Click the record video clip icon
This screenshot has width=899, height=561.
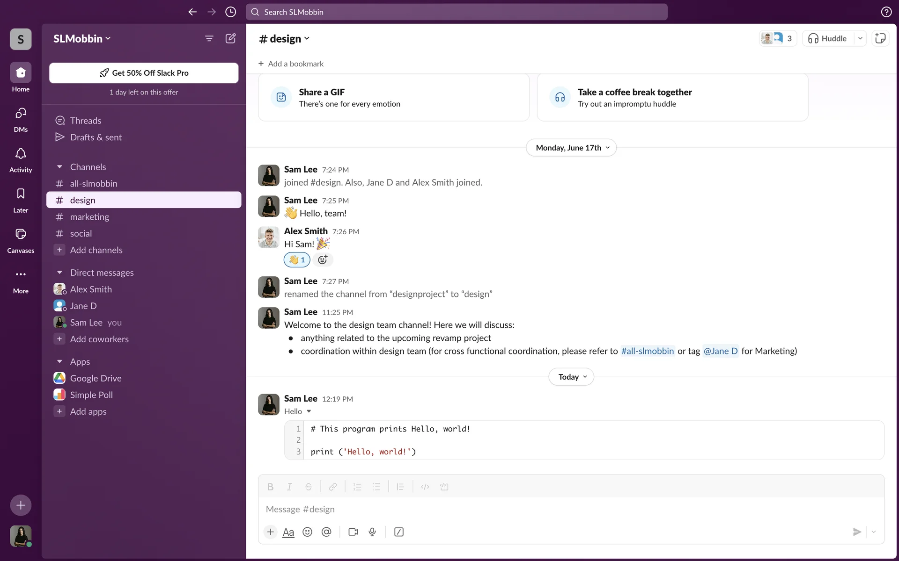coord(353,532)
